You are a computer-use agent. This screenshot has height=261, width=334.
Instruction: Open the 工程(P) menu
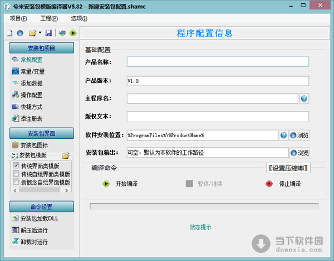[x=49, y=18]
